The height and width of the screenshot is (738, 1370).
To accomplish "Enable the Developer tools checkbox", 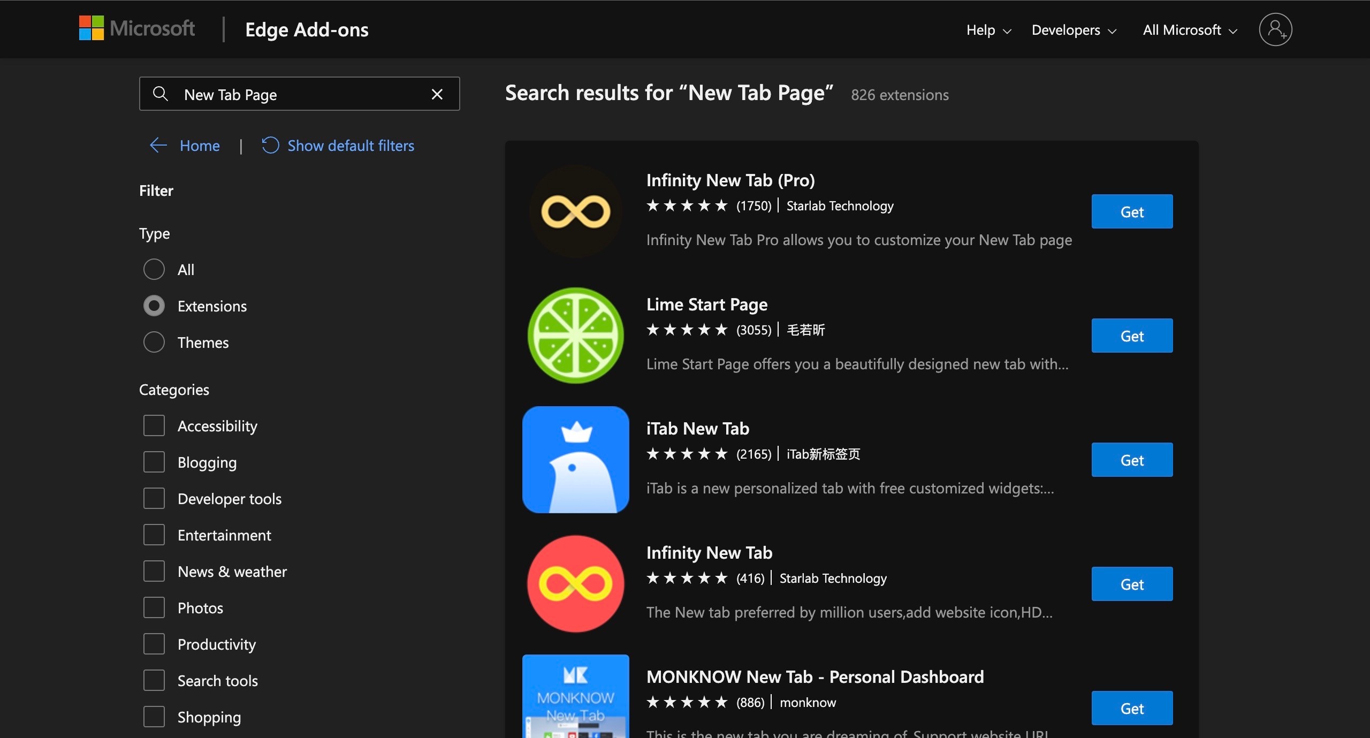I will click(x=154, y=498).
